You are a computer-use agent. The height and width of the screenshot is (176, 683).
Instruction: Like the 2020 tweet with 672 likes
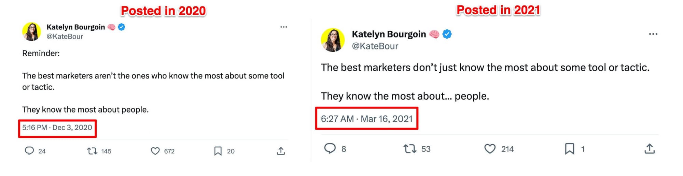click(155, 151)
